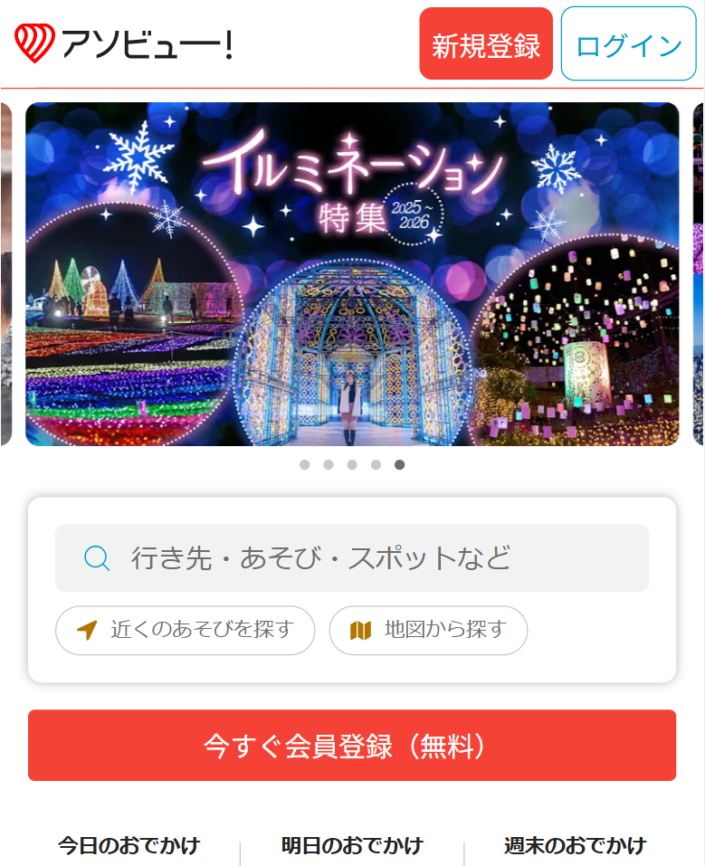Viewport: 705px width, 866px height.
Task: Focus the 行き先・あそび・スポットなど search field
Action: [x=352, y=557]
